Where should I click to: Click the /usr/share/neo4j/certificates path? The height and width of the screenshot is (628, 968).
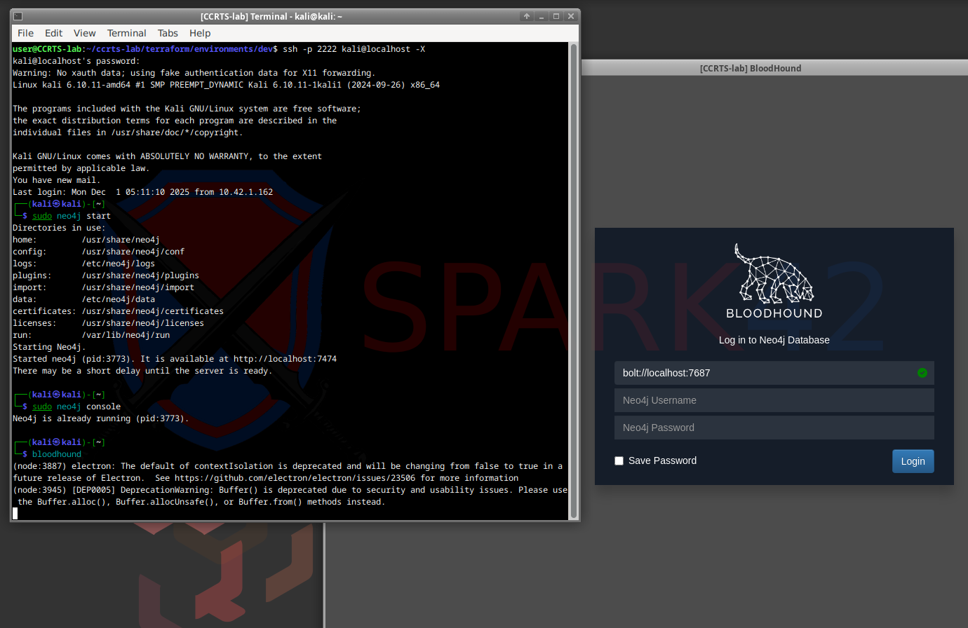tap(153, 311)
